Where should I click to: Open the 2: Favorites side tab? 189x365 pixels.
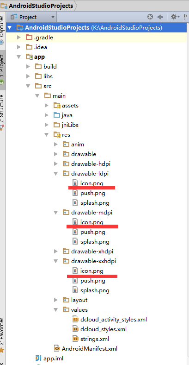point(2,335)
